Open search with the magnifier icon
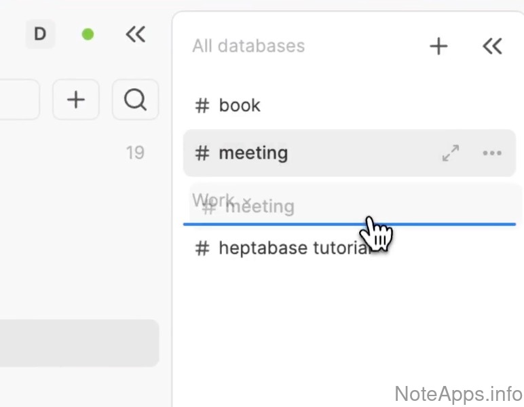The image size is (524, 407). [135, 100]
